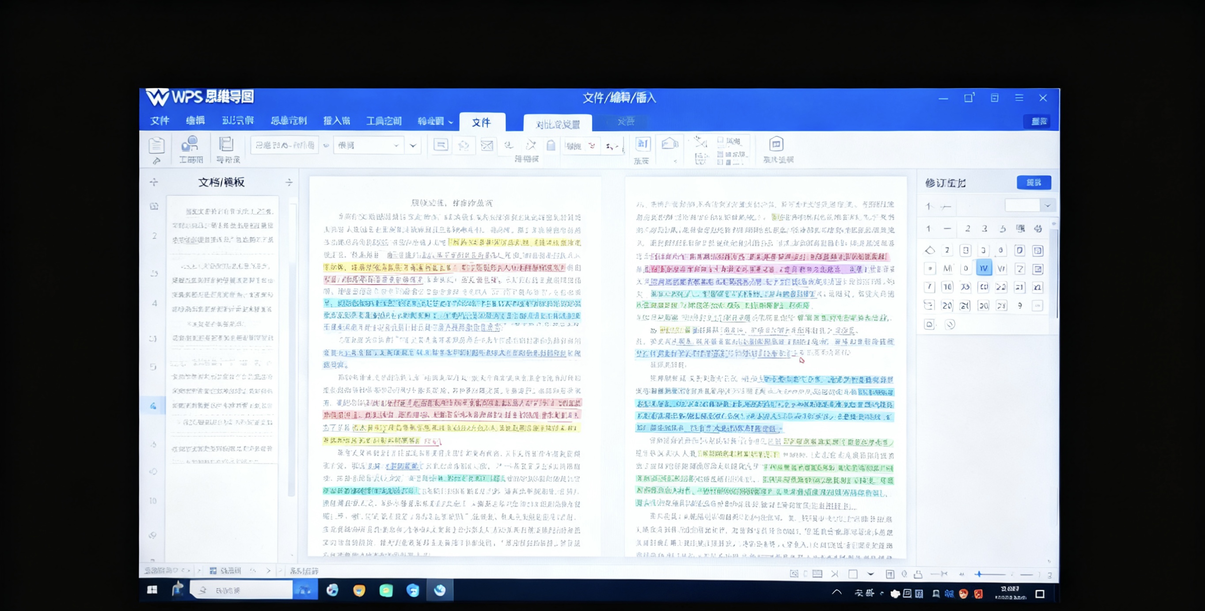1205x611 pixels.
Task: Expand the dropdown in the 修订 panel
Action: pyautogui.click(x=1048, y=206)
